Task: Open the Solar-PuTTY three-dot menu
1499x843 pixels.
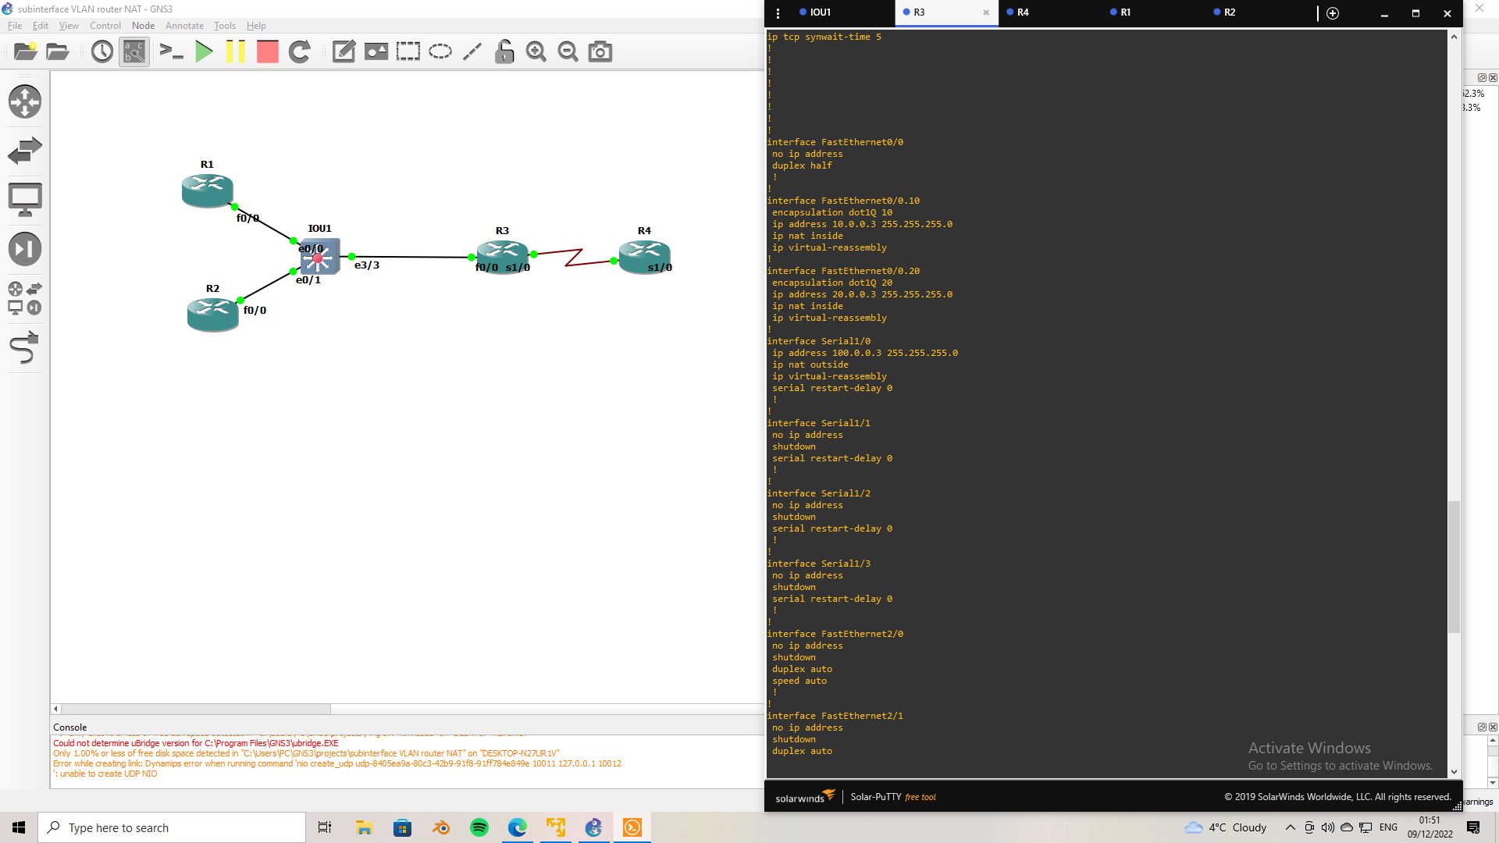Action: click(x=778, y=13)
